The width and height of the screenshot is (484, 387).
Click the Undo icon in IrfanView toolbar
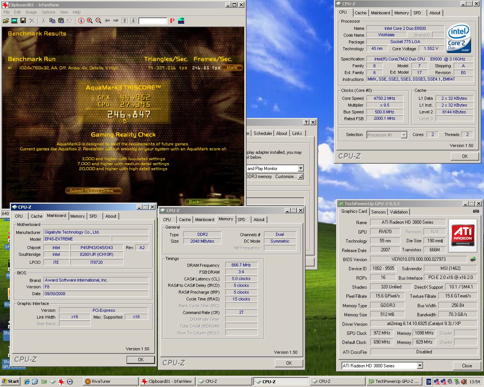coord(70,21)
